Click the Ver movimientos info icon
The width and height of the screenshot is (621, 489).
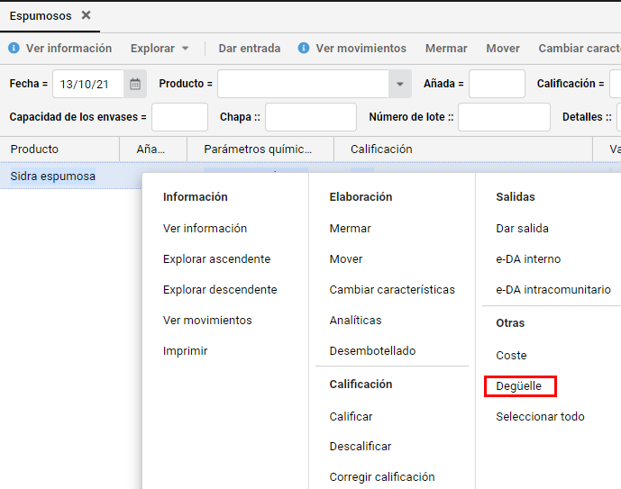304,48
